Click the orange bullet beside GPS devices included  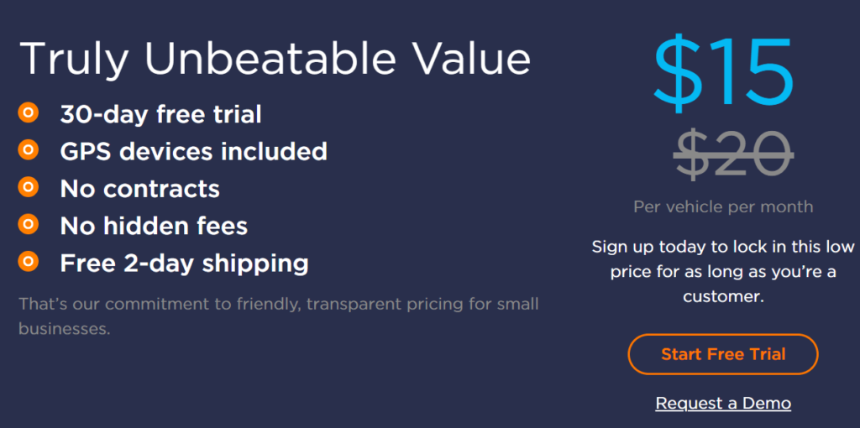[x=28, y=149]
